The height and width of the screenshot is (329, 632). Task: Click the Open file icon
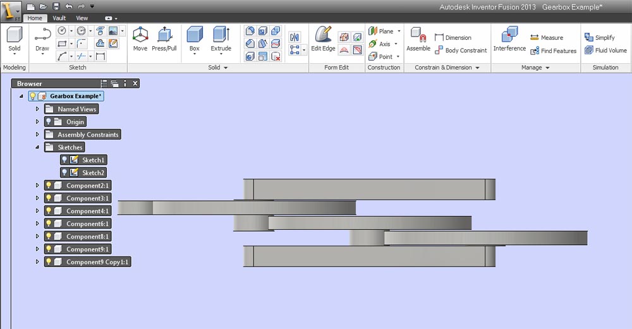[43, 6]
